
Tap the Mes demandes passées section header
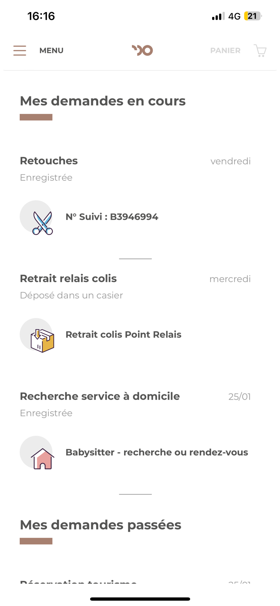(101, 524)
